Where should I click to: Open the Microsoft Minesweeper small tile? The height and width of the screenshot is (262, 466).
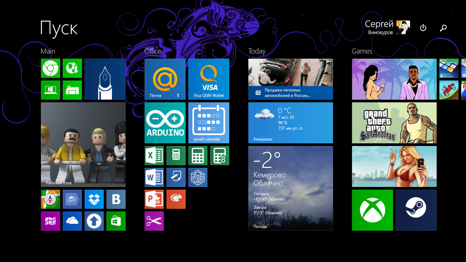(x=449, y=68)
